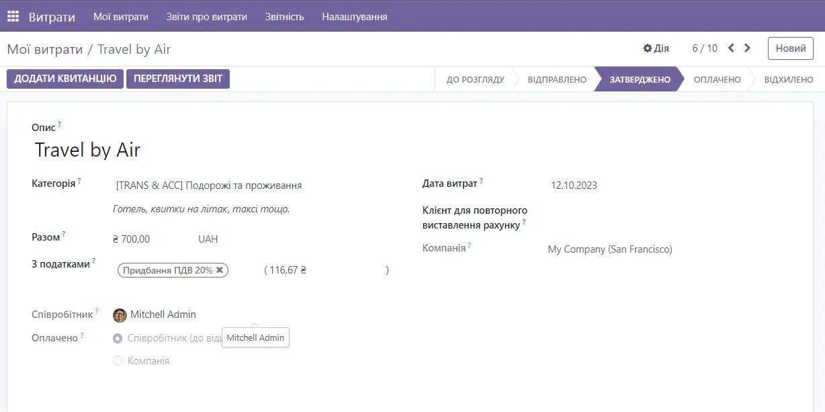The width and height of the screenshot is (825, 412).
Task: Select the Співробітник paid-by radio option
Action: click(118, 338)
